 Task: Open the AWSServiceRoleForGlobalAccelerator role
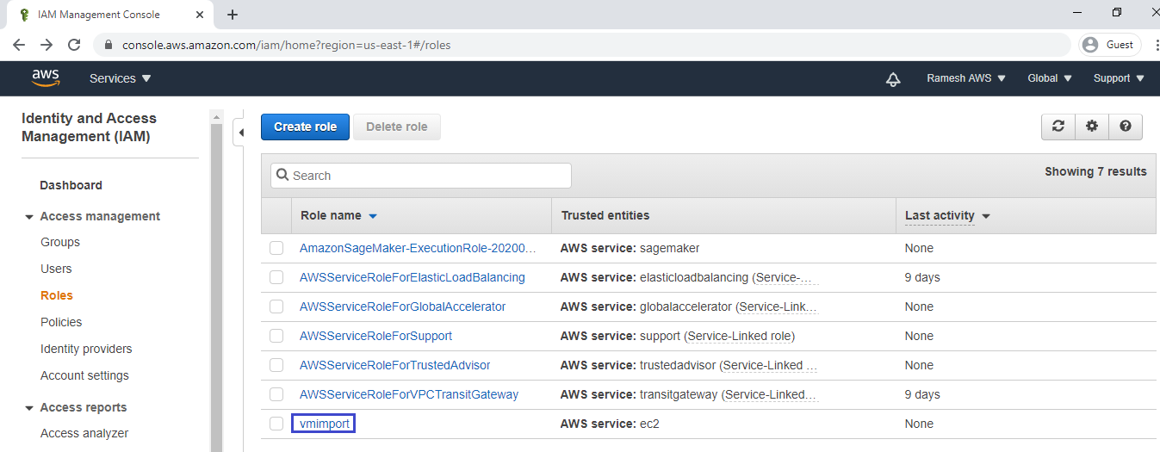(402, 306)
